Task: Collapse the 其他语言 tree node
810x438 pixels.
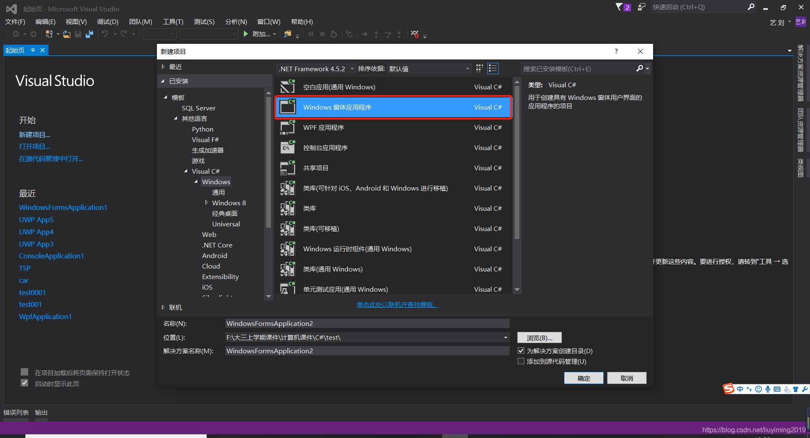Action: (175, 118)
